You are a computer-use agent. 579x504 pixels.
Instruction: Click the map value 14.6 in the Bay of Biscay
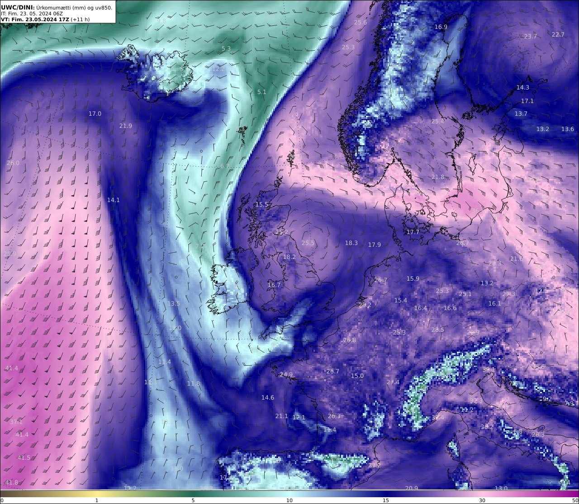click(268, 398)
